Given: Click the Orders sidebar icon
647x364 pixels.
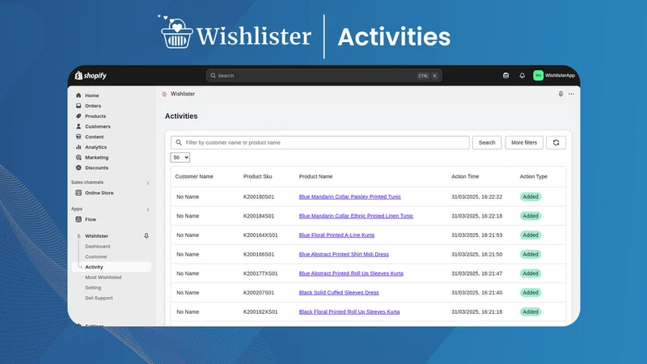Looking at the screenshot, I should click(78, 106).
